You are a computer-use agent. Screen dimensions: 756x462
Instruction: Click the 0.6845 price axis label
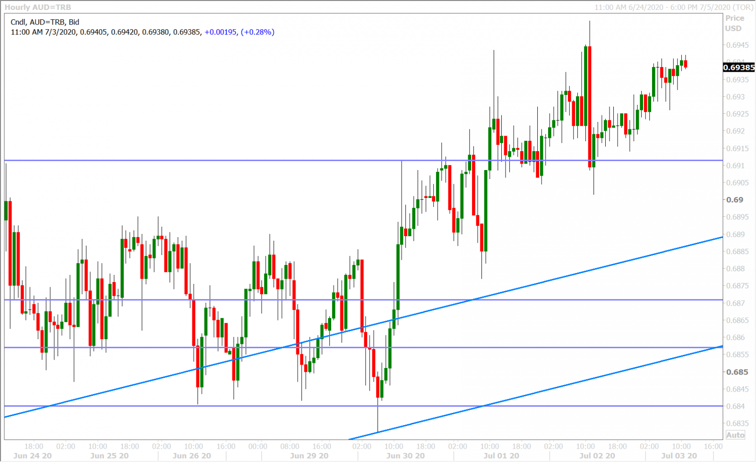[x=738, y=389]
